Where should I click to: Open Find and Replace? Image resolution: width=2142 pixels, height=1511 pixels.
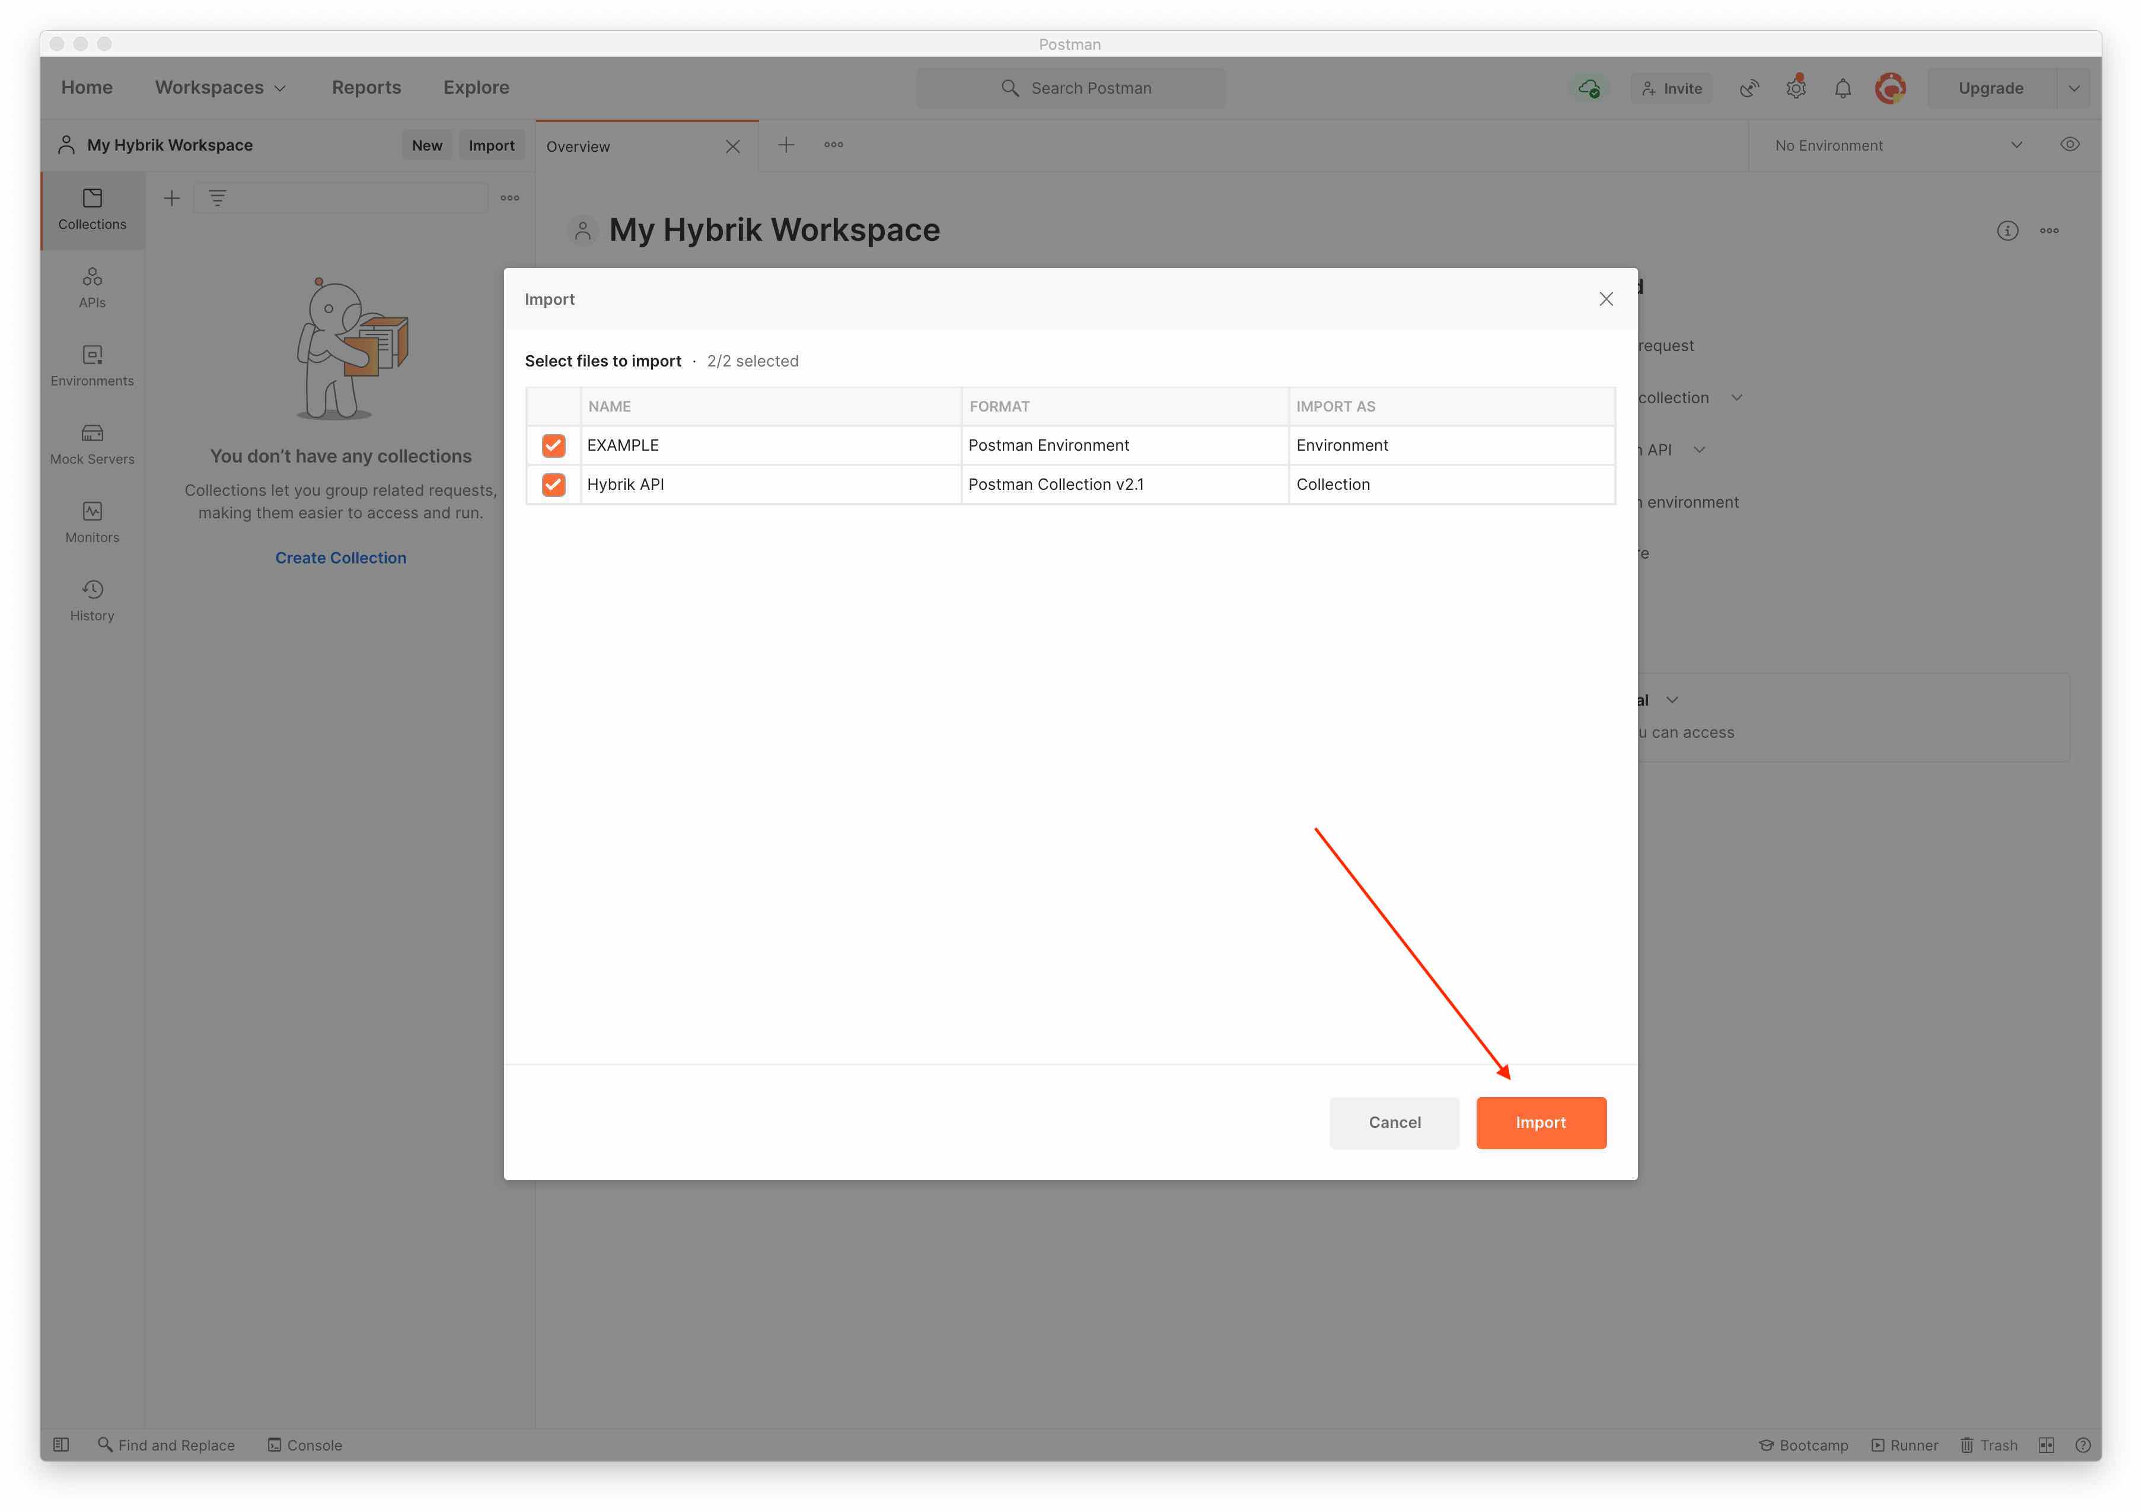pyautogui.click(x=166, y=1445)
